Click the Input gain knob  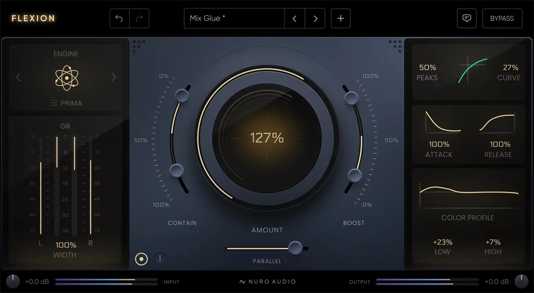[13, 282]
